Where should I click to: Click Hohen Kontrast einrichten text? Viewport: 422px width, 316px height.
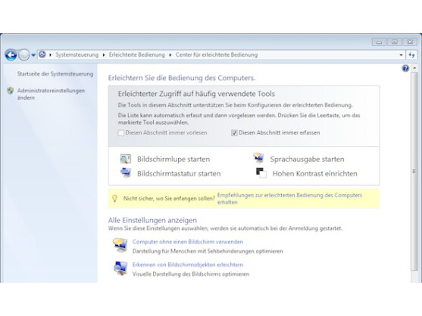click(315, 174)
